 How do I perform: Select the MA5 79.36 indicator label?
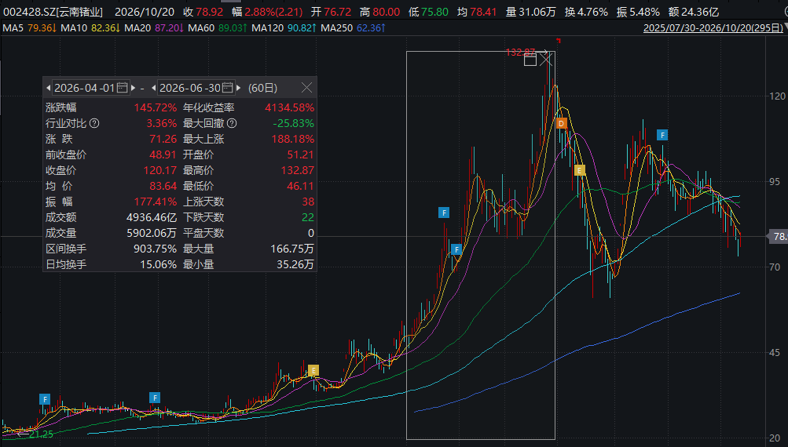pos(29,28)
